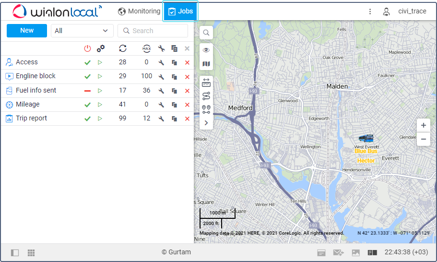Delete the Access job
This screenshot has height=262, width=437.
pyautogui.click(x=187, y=62)
